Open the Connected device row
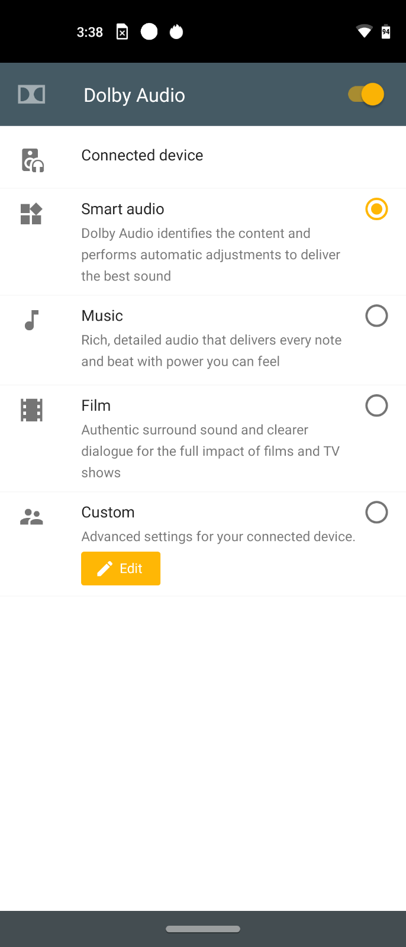Viewport: 406px width, 947px height. click(x=203, y=157)
